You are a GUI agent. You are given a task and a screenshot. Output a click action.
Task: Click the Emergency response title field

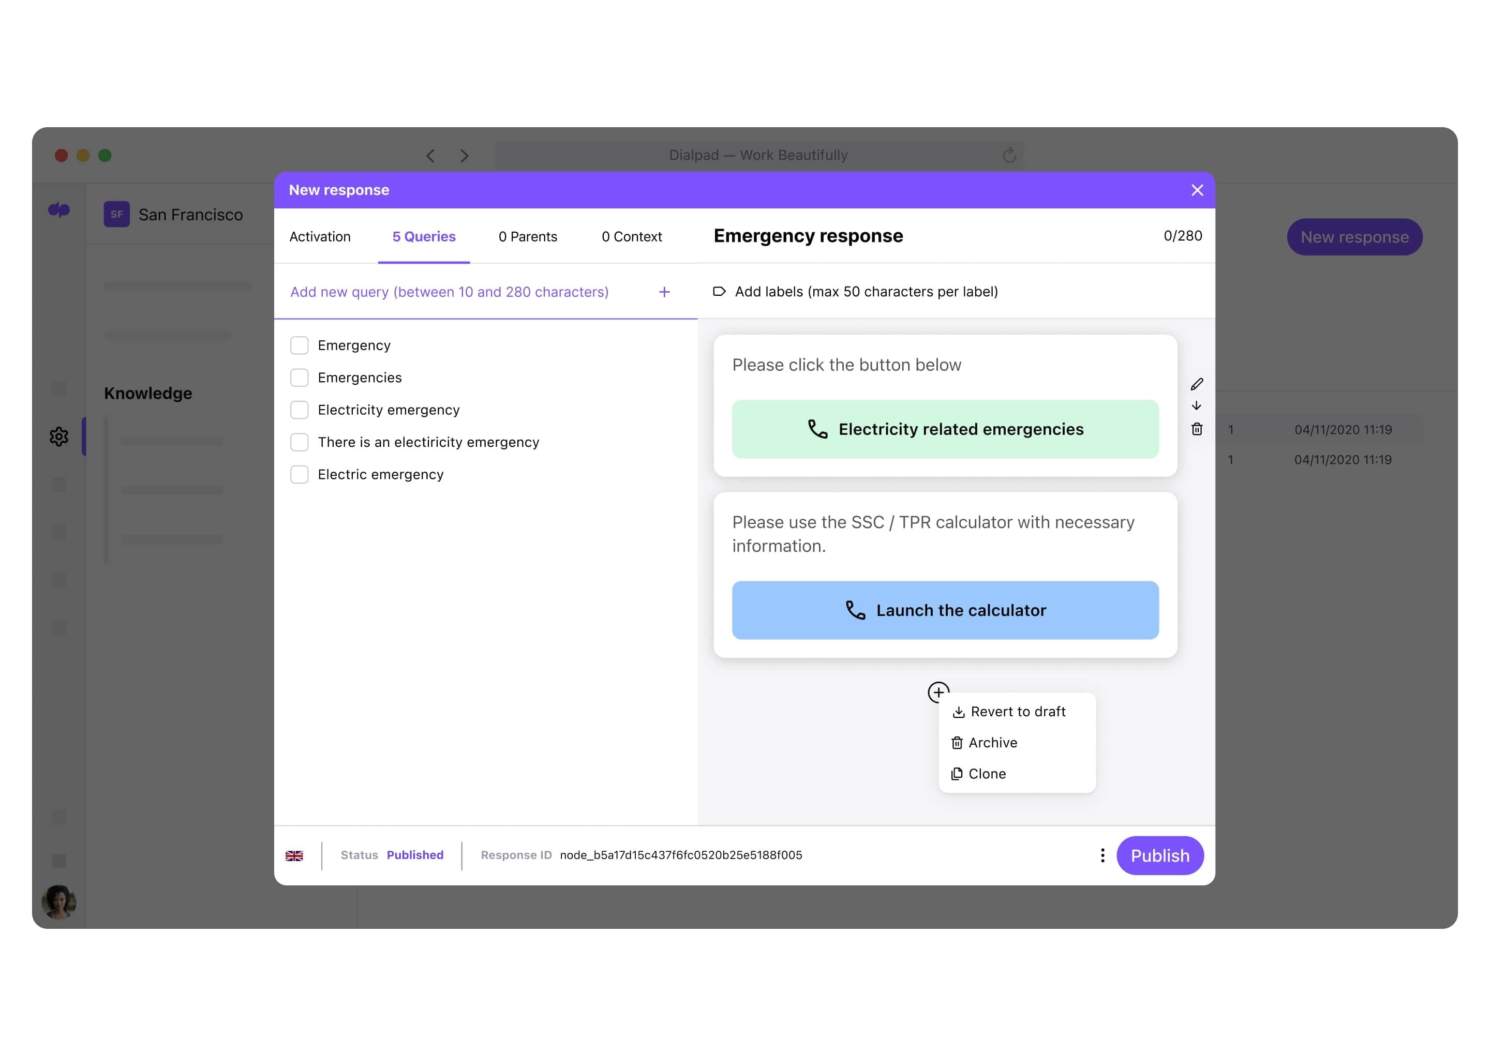(808, 236)
